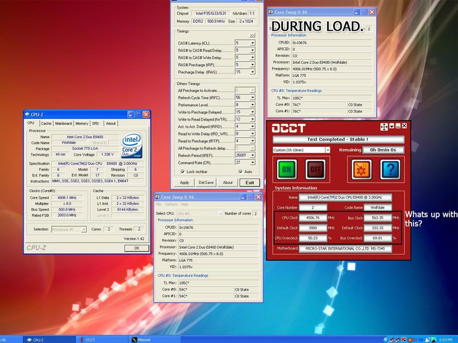This screenshot has height=343, width=458.
Task: Click the >> button in MemSet Timings
Action: (x=252, y=35)
